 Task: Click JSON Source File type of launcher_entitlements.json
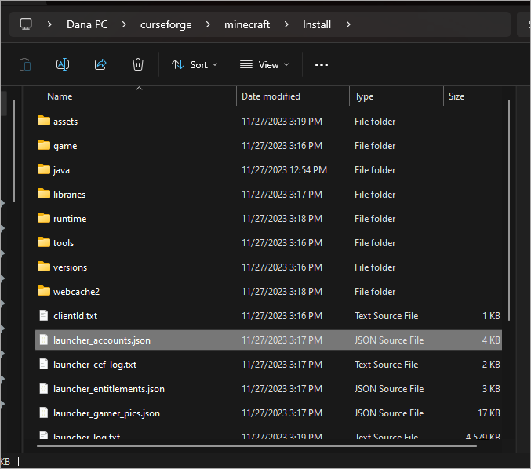389,389
